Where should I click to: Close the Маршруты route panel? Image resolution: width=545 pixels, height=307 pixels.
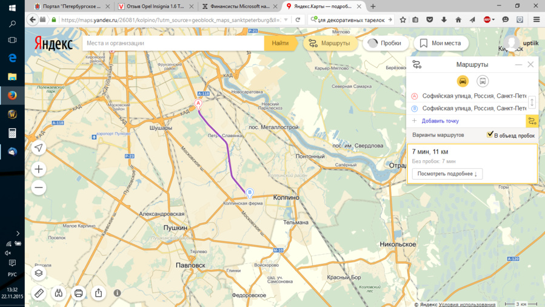click(x=530, y=65)
